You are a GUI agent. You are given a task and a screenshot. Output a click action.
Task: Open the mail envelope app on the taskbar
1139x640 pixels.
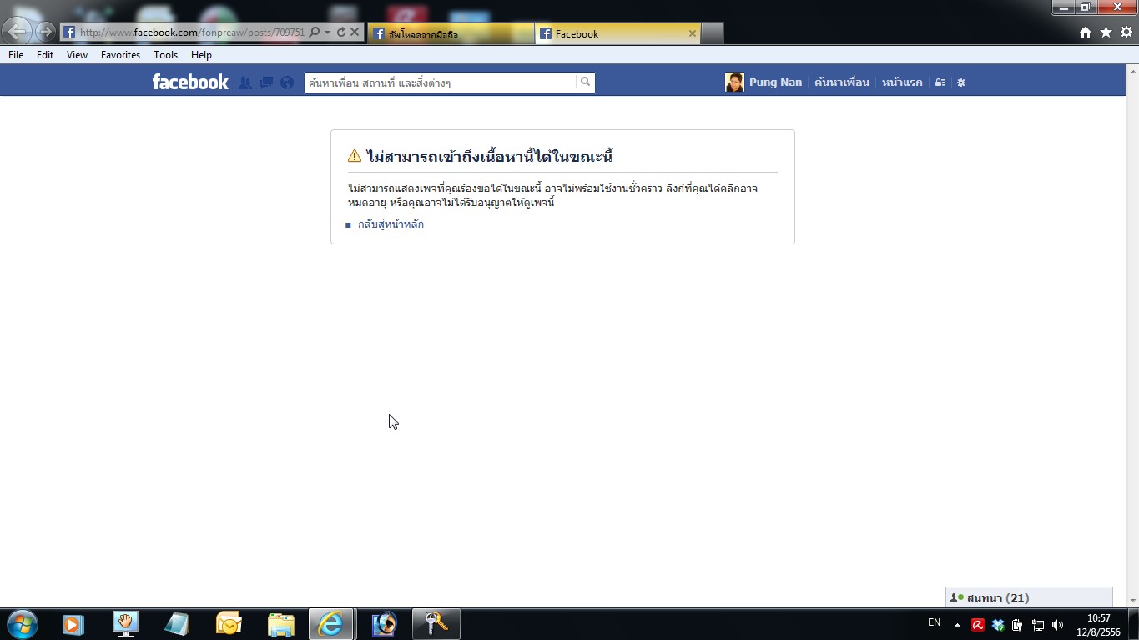click(x=229, y=624)
